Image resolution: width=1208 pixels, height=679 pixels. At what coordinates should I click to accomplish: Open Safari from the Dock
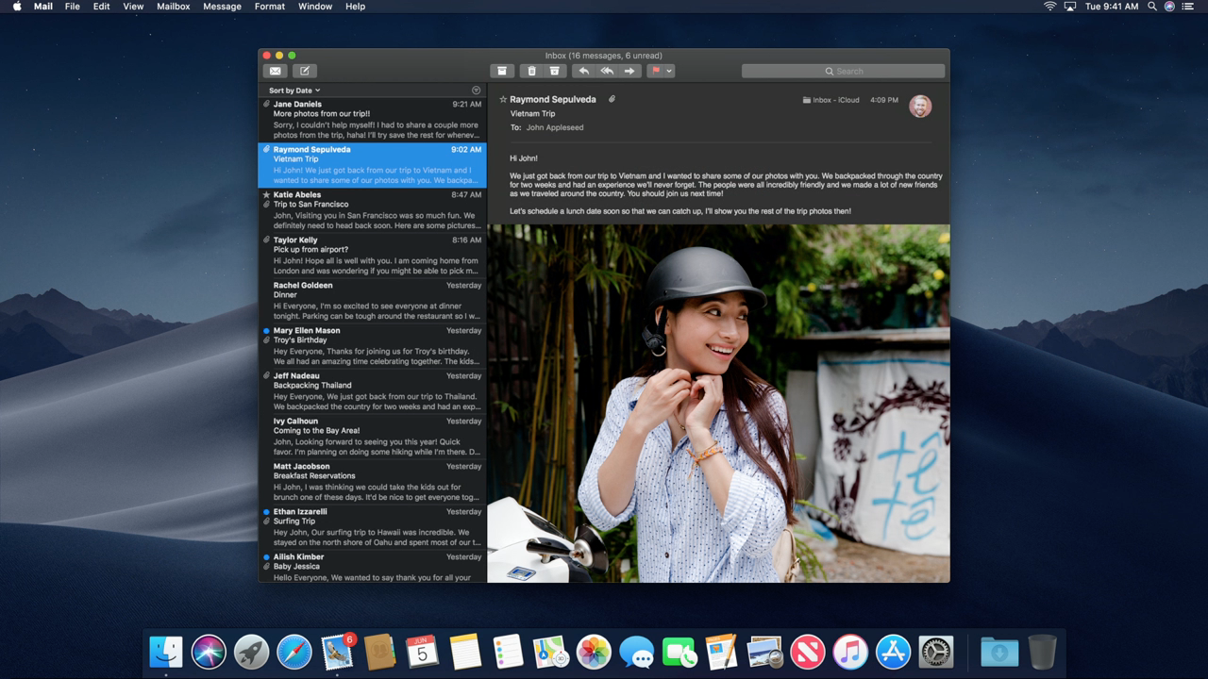(294, 652)
